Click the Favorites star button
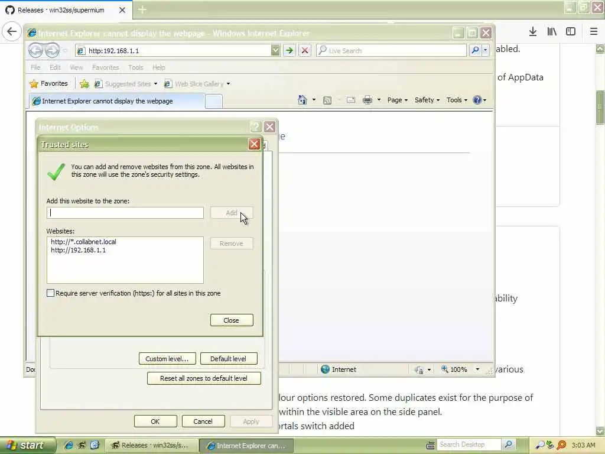 [x=48, y=83]
